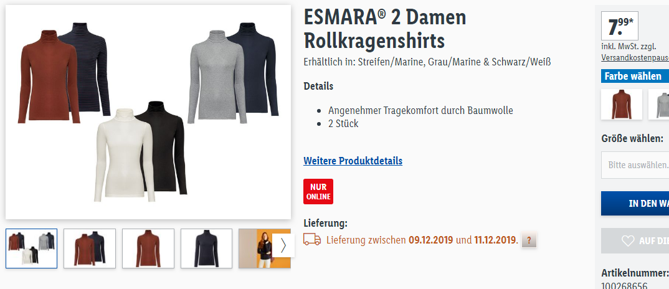Click the delivery truck icon
Image resolution: width=669 pixels, height=289 pixels.
coord(312,239)
